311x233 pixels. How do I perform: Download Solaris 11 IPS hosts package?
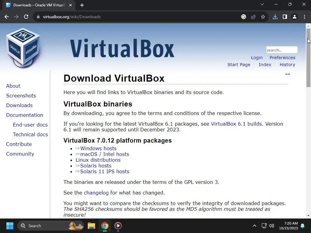coord(105,171)
